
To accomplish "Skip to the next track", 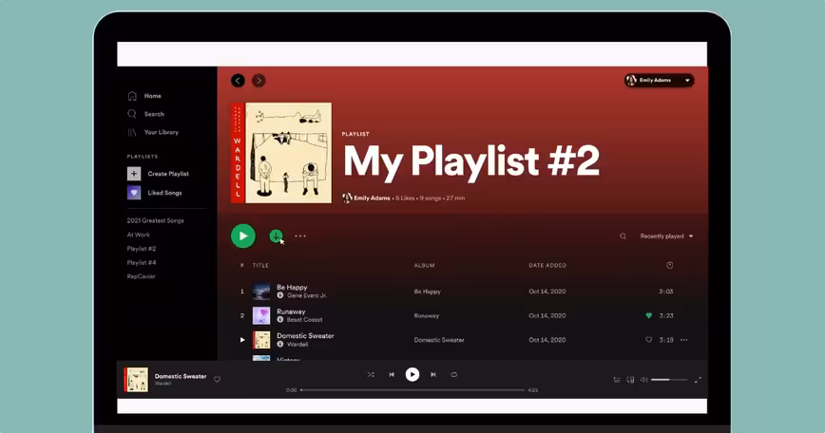I will [x=433, y=375].
